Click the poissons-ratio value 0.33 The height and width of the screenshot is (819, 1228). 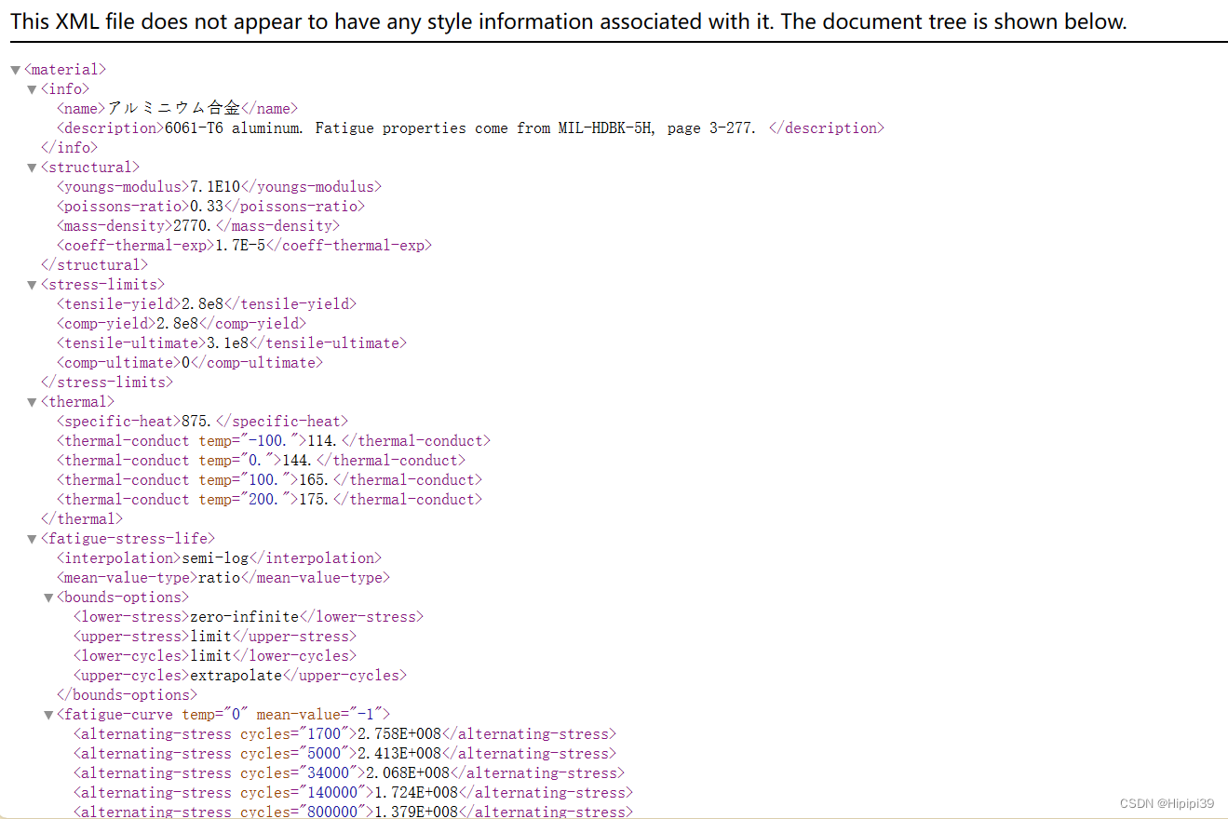[207, 207]
